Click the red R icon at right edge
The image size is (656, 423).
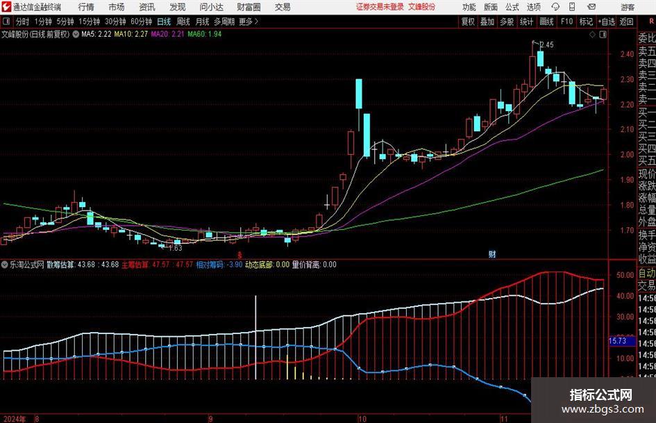pyautogui.click(x=651, y=22)
